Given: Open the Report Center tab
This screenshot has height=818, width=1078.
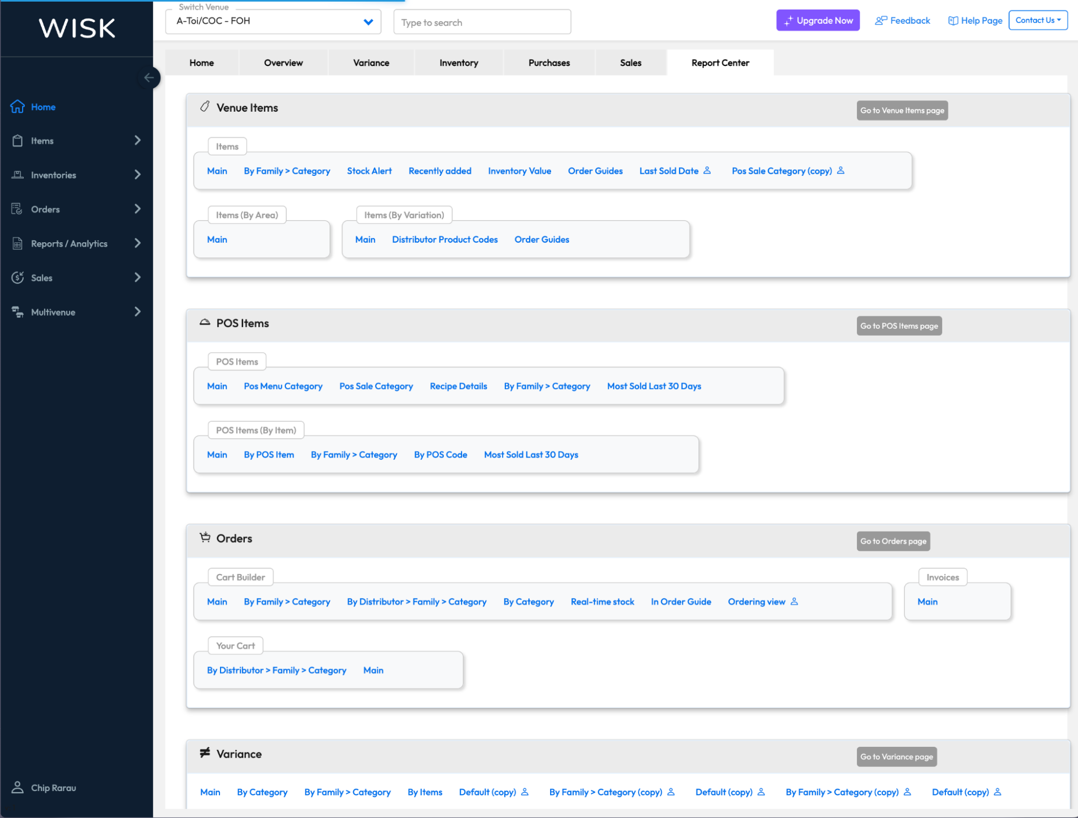Looking at the screenshot, I should click(x=720, y=62).
